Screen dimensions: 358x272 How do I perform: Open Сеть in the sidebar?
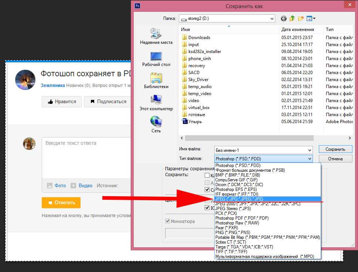(x=156, y=124)
